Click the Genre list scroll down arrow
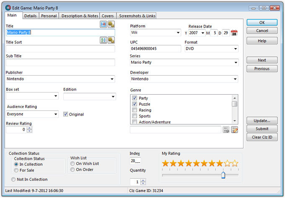This screenshot has width=285, height=198. click(x=235, y=121)
